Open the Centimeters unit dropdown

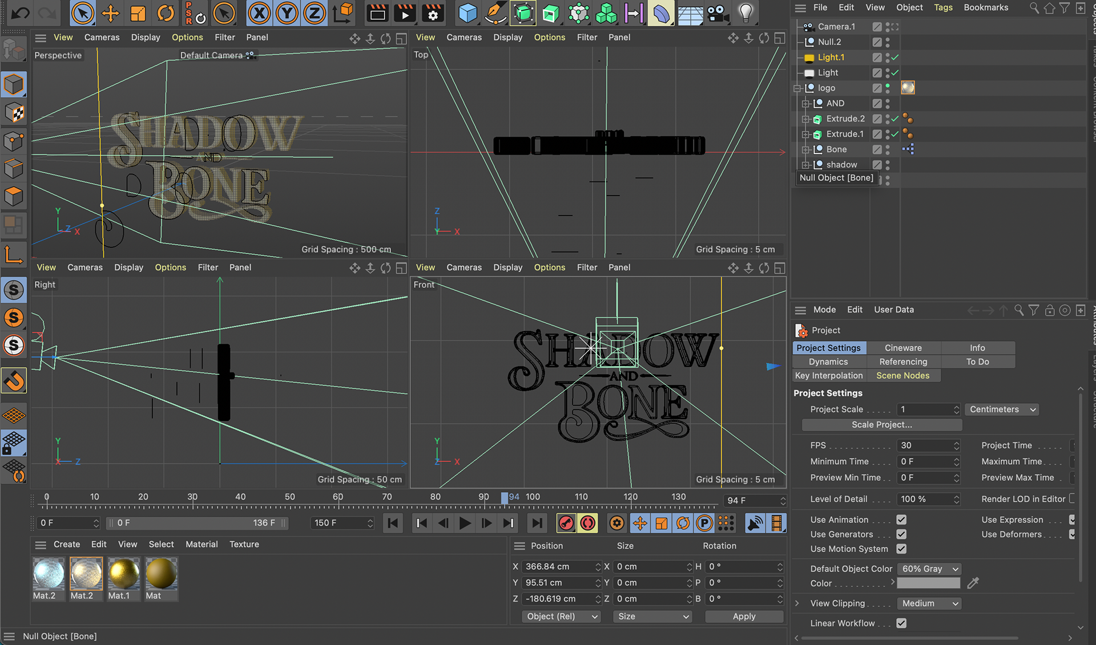click(1002, 409)
